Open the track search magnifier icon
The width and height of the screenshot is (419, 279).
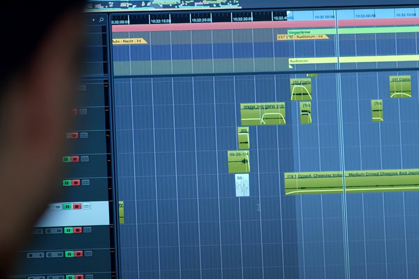coord(102,20)
